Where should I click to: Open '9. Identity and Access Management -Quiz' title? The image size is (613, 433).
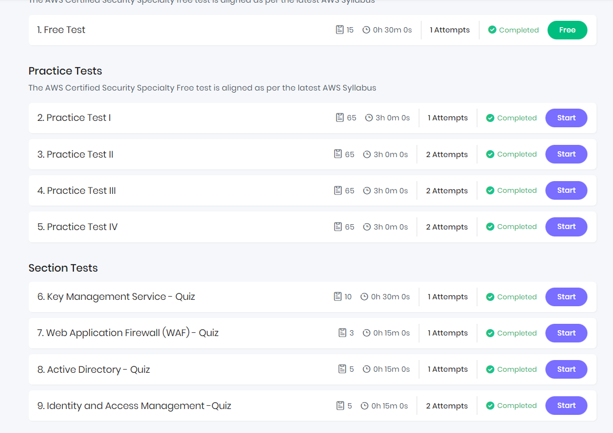134,406
